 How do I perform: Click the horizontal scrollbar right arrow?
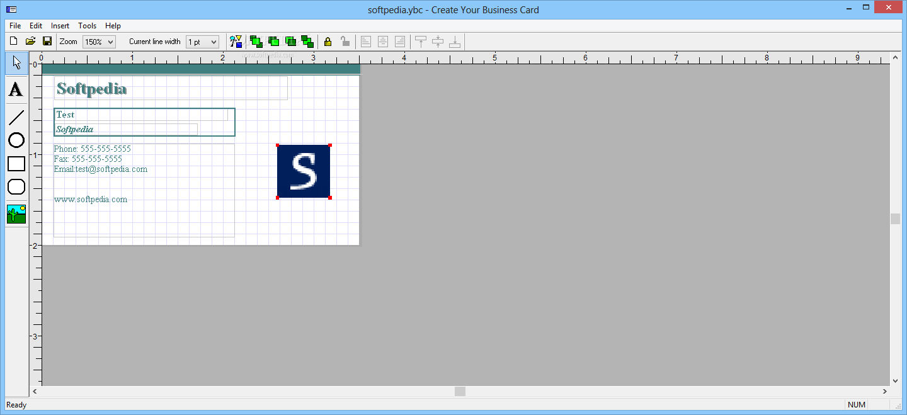coord(885,391)
